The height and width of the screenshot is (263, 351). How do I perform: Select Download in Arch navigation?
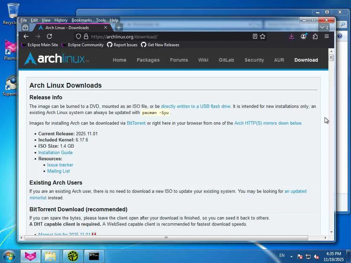point(306,60)
